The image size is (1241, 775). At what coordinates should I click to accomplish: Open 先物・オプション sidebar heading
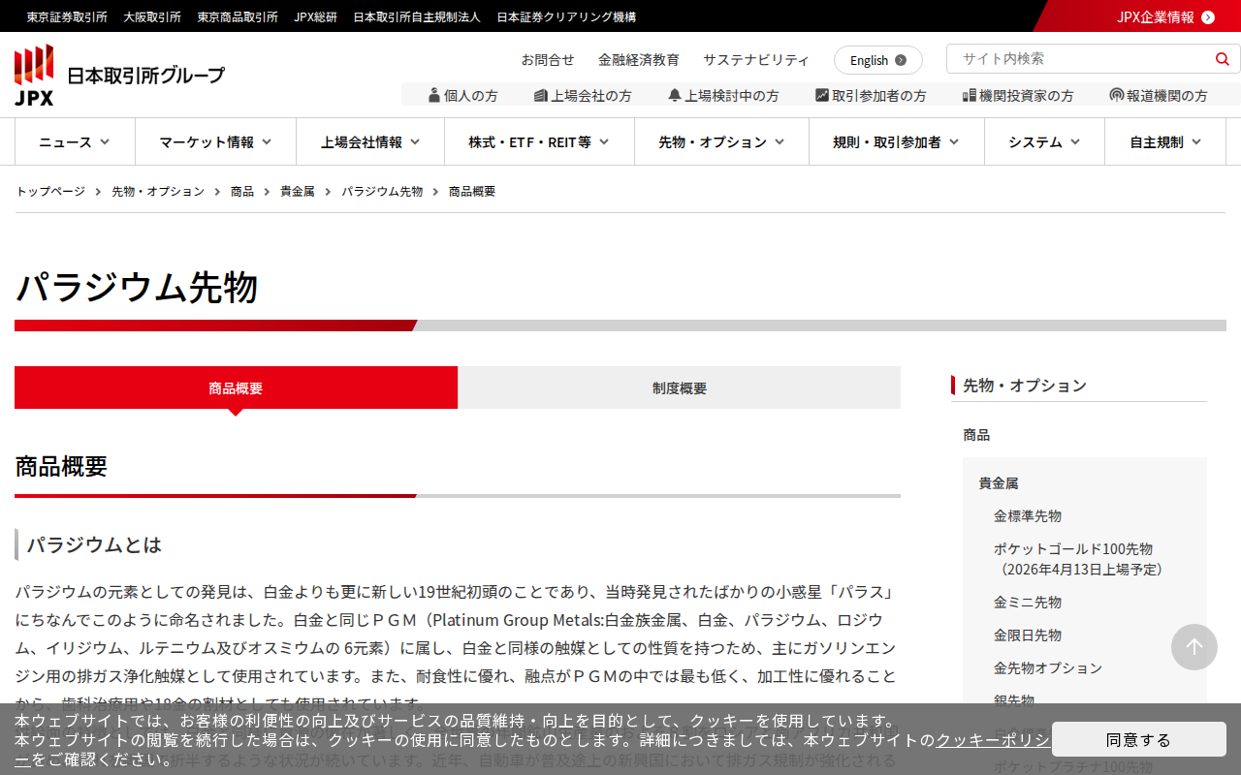pos(1025,385)
